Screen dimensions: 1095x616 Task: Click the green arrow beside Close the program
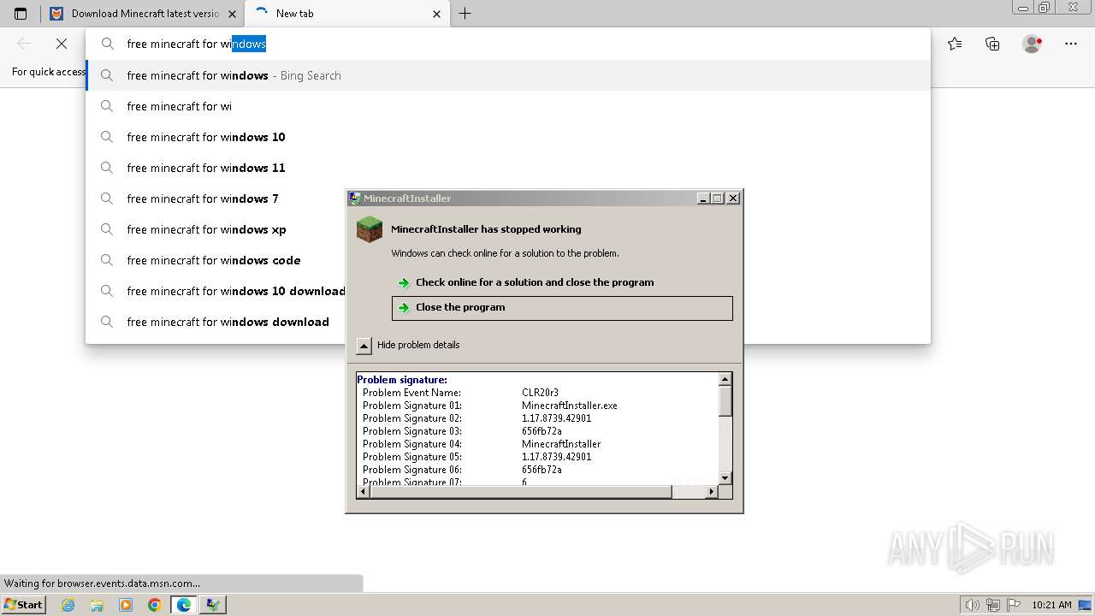coord(404,308)
